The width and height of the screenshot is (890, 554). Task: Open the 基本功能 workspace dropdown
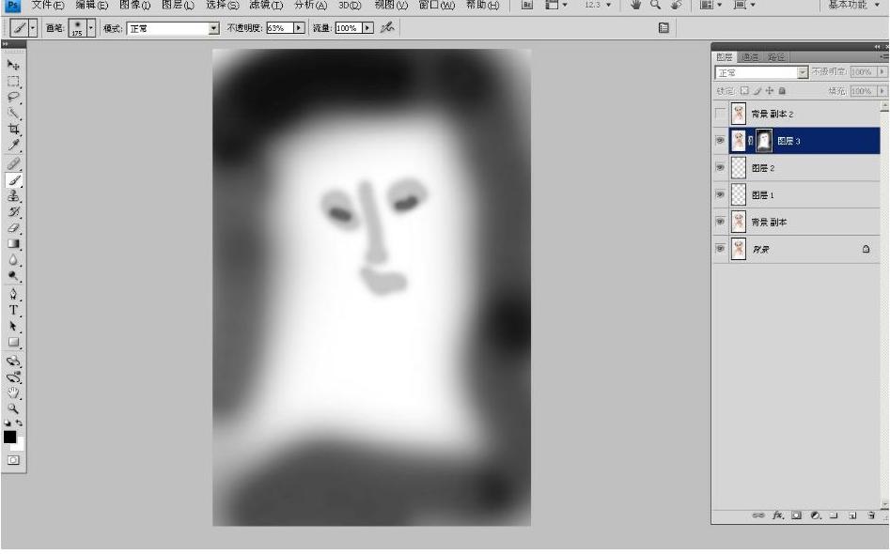tap(853, 5)
